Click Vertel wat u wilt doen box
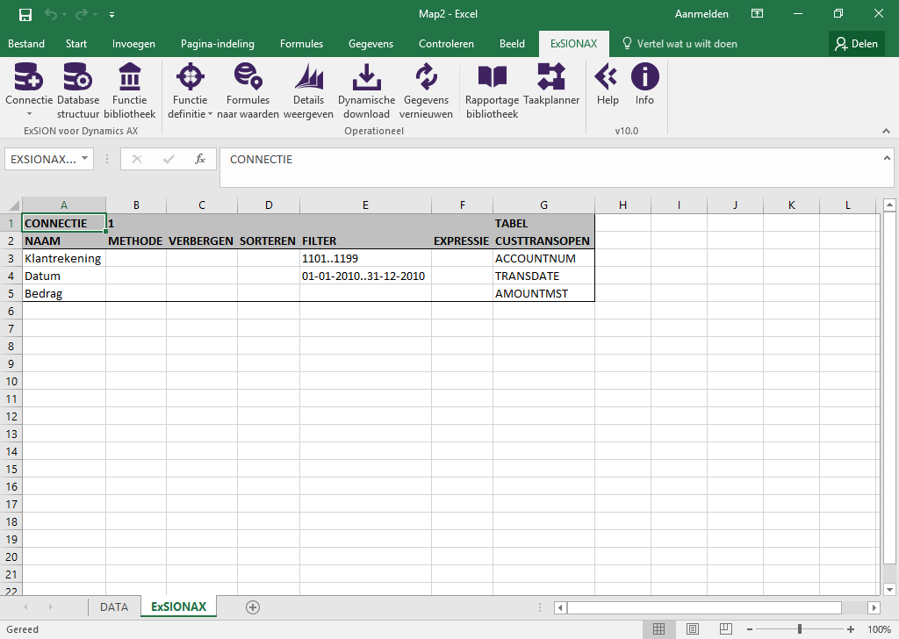The height and width of the screenshot is (639, 899). tap(680, 44)
